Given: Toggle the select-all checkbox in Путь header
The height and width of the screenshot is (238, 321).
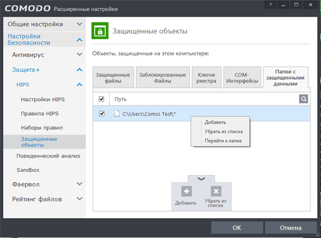Looking at the screenshot, I should click(101, 99).
